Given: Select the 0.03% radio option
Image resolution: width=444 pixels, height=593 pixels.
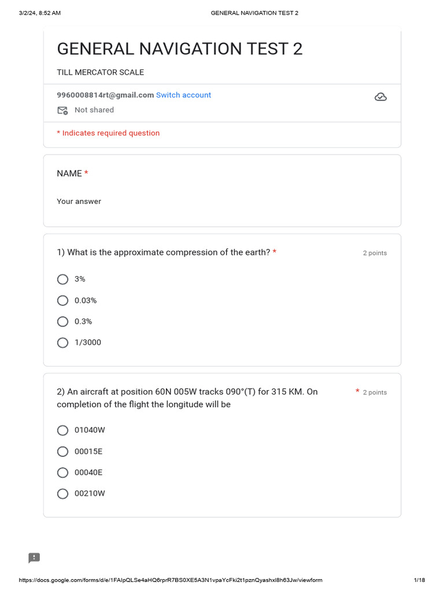Looking at the screenshot, I should [x=63, y=301].
